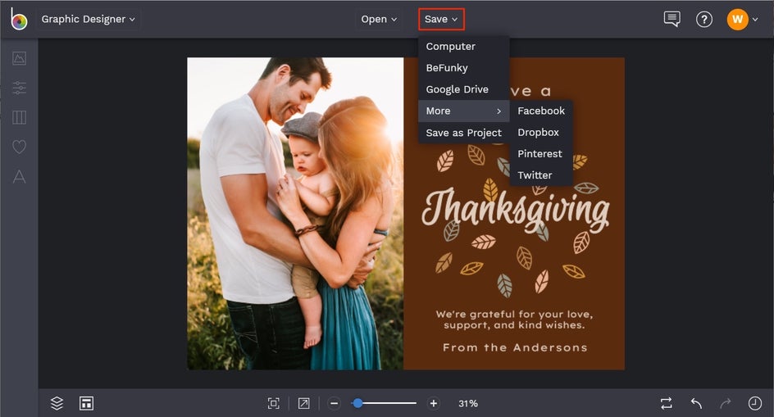The width and height of the screenshot is (774, 417).
Task: Open the Image Manager sidebar icon
Action: pos(19,58)
